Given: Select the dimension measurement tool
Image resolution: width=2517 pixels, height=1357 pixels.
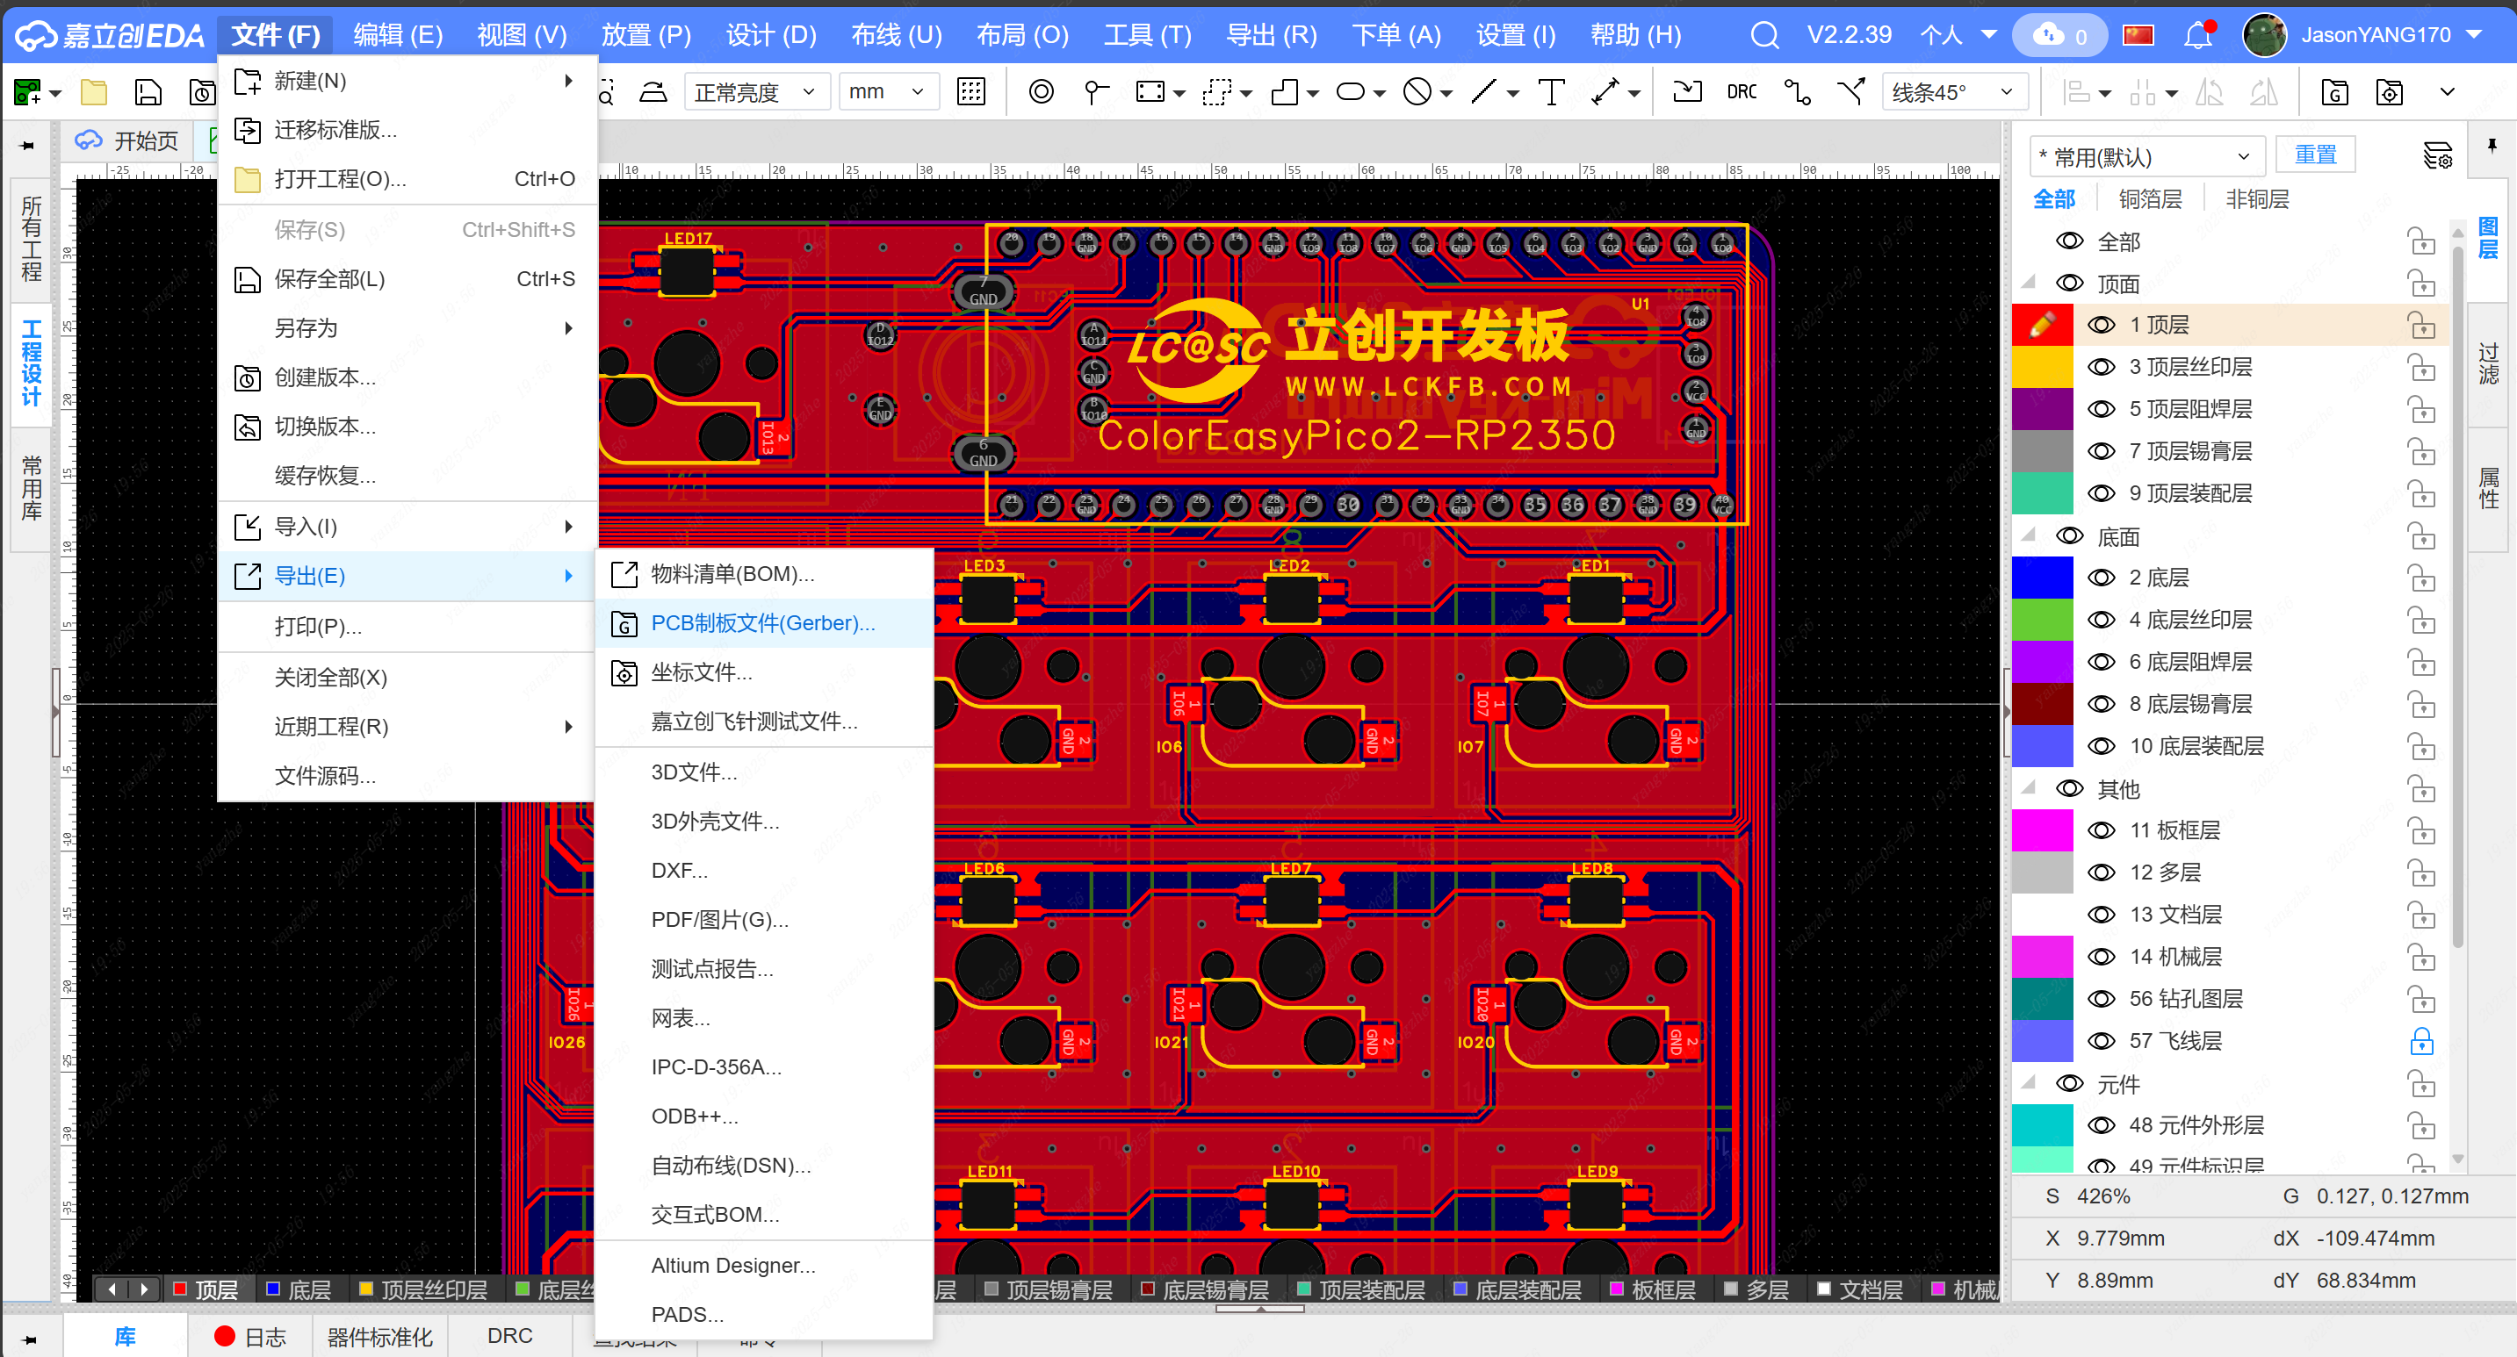Looking at the screenshot, I should [x=1605, y=92].
